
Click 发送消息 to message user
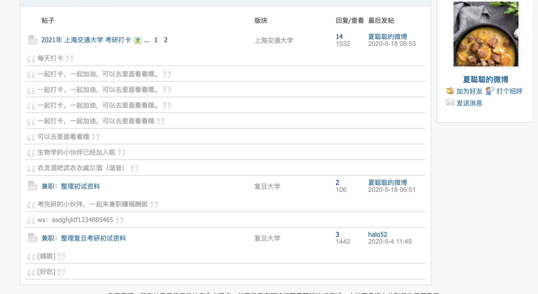pos(469,103)
